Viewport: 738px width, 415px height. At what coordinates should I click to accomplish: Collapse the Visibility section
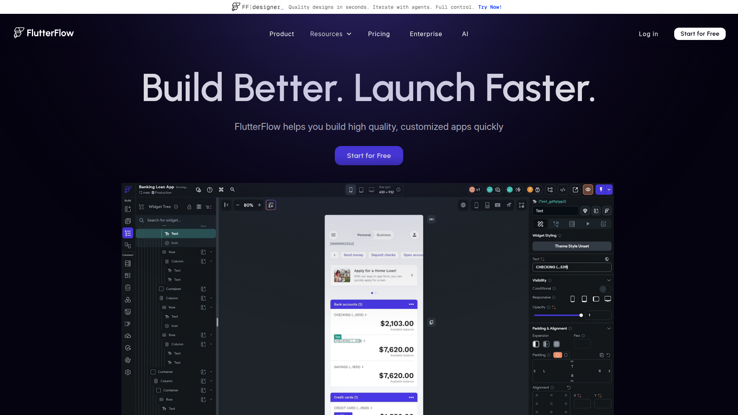point(608,280)
